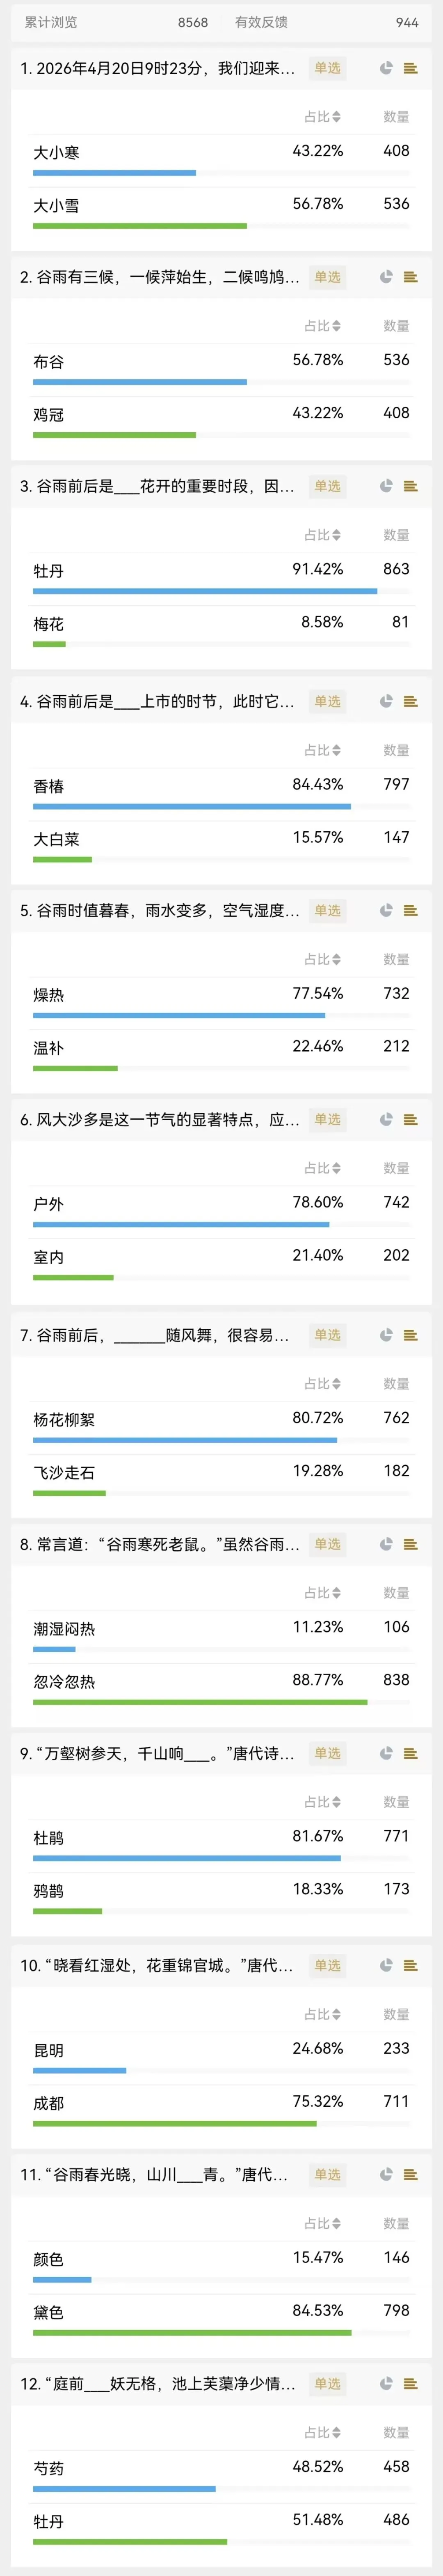The width and height of the screenshot is (443, 2576).
Task: Select the 有效反馈 statistic label
Action: coord(261,22)
